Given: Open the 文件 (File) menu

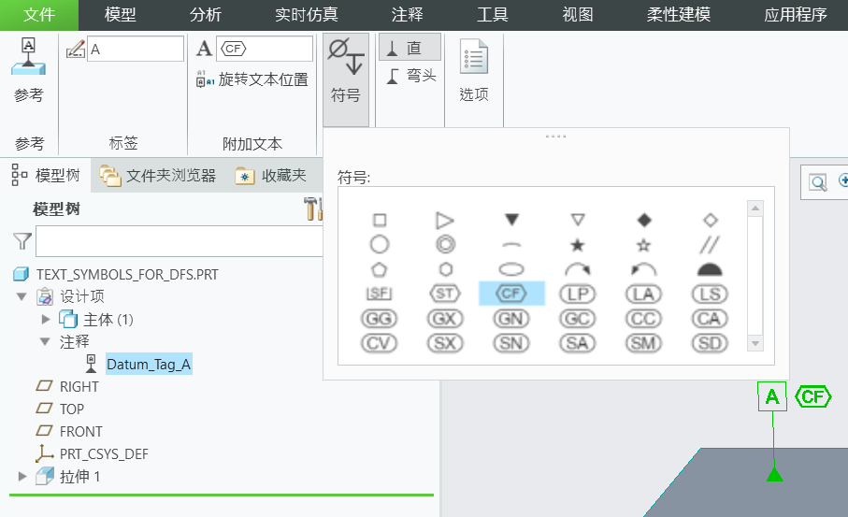Looking at the screenshot, I should coord(38,15).
